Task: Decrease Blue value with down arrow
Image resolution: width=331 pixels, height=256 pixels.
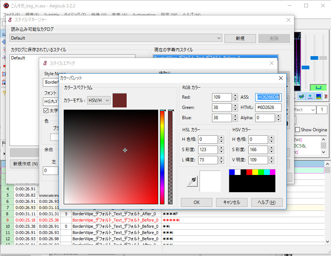Action: [x=235, y=120]
